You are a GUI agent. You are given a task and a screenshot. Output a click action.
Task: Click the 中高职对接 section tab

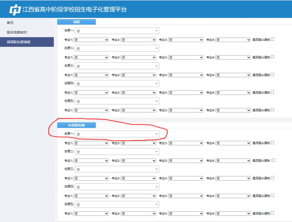point(77,125)
